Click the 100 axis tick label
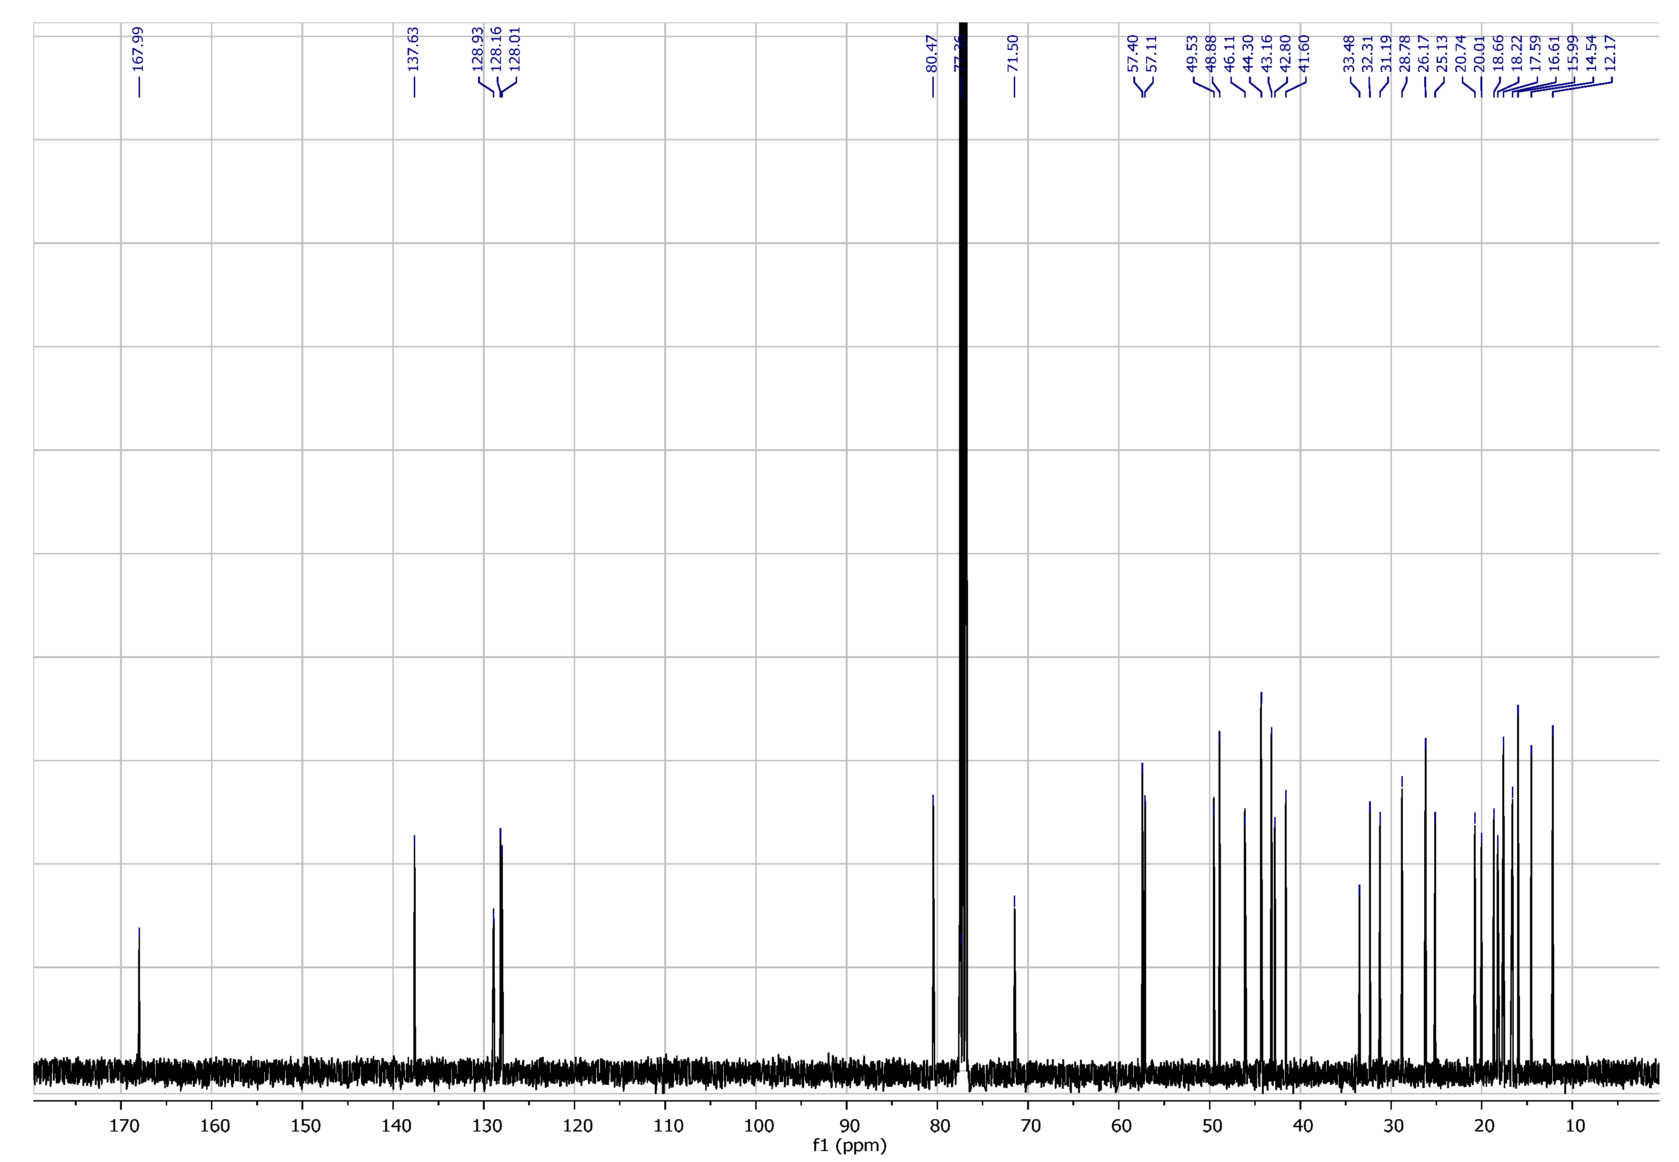 tap(759, 1126)
